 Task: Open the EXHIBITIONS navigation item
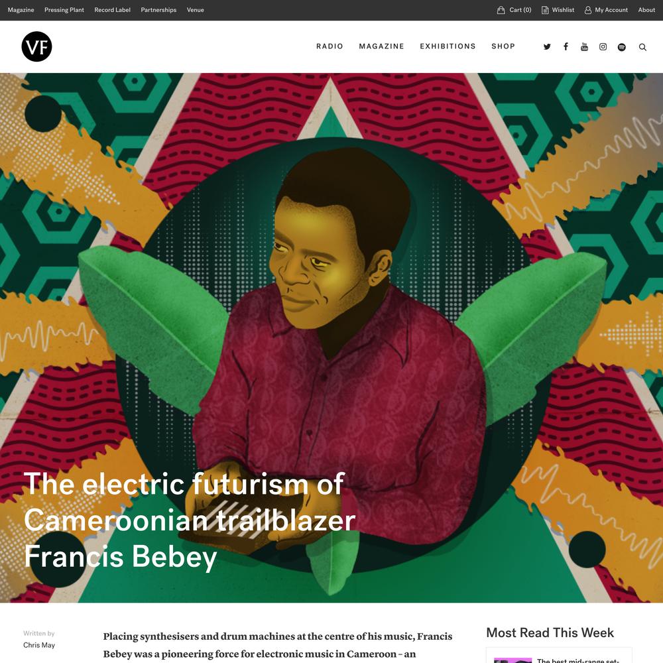(x=448, y=46)
